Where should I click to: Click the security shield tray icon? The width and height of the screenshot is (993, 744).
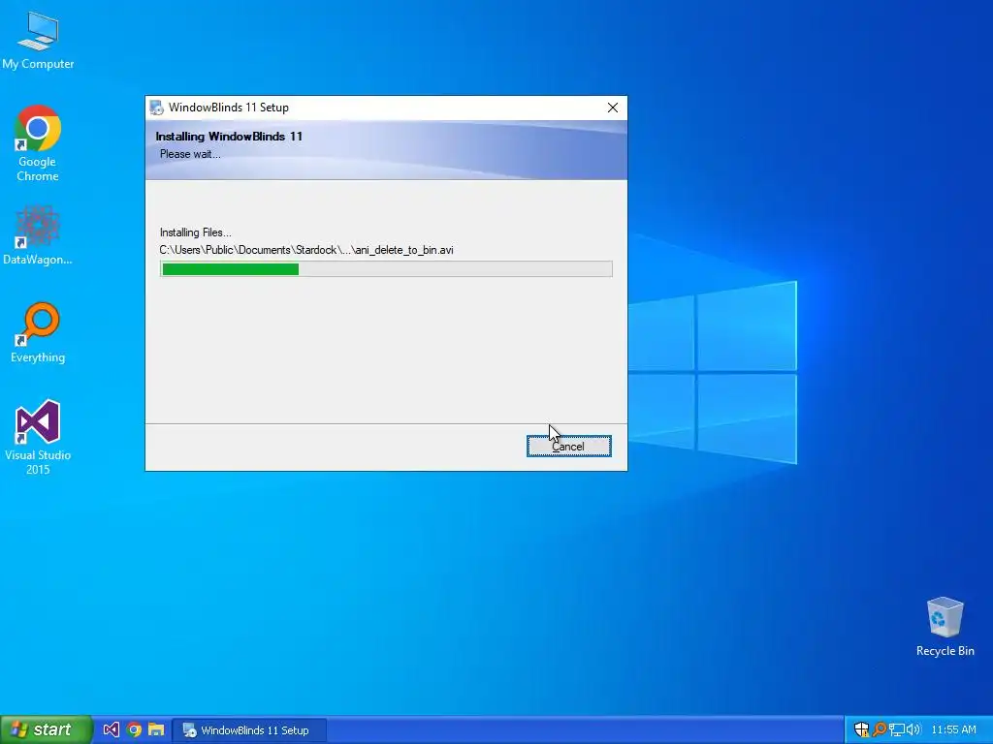861,730
